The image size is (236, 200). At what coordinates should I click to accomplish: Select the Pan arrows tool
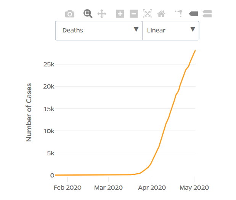click(102, 14)
